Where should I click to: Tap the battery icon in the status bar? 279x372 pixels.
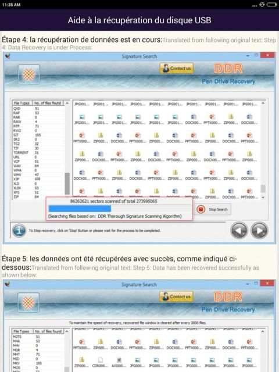coord(272,5)
